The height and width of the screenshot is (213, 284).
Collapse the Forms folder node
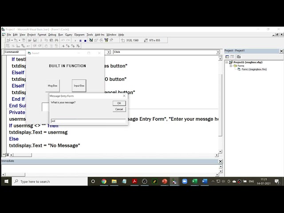pyautogui.click(x=231, y=66)
